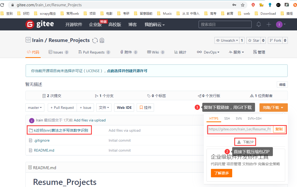The width and height of the screenshot is (297, 187).
Task: Click the black round extension icon
Action: coord(278,5)
